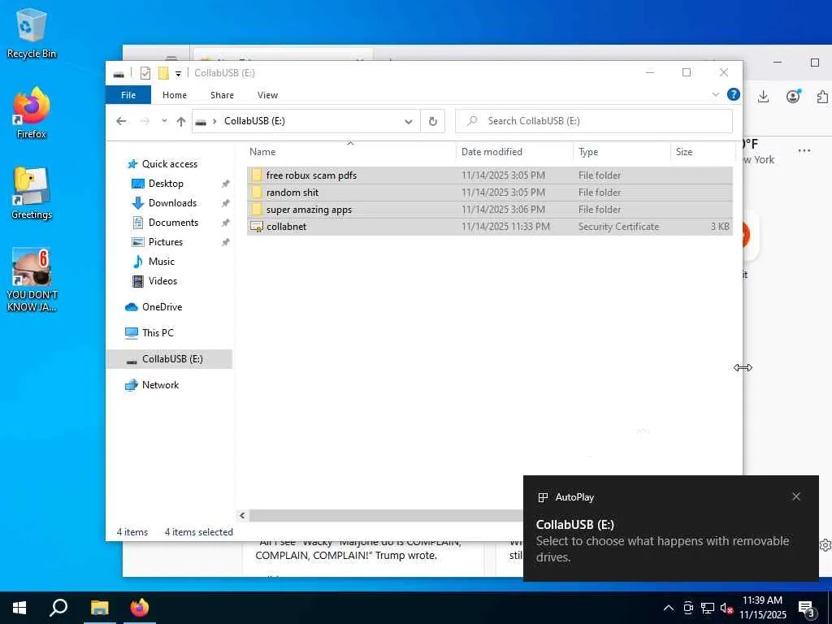Viewport: 832px width, 624px height.
Task: Open Music in the navigation pane
Action: point(162,262)
